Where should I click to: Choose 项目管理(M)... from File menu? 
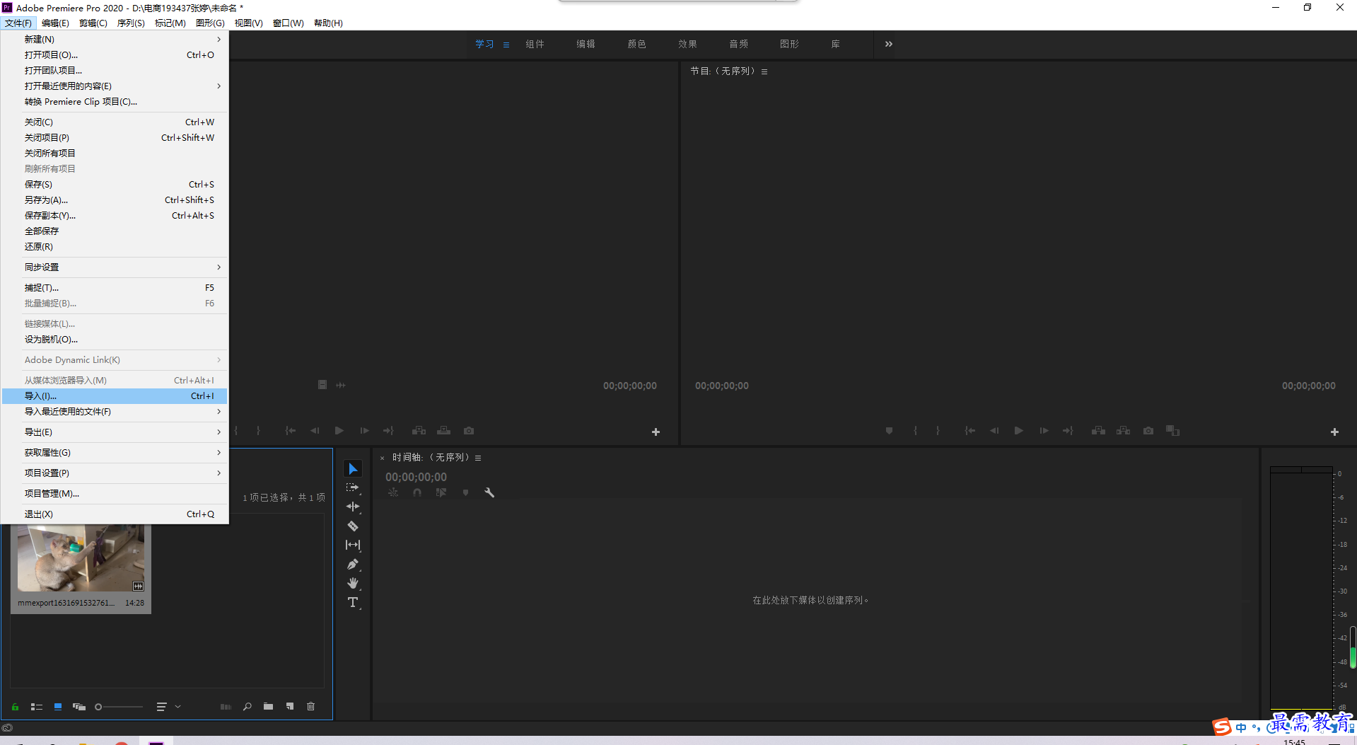(x=115, y=493)
